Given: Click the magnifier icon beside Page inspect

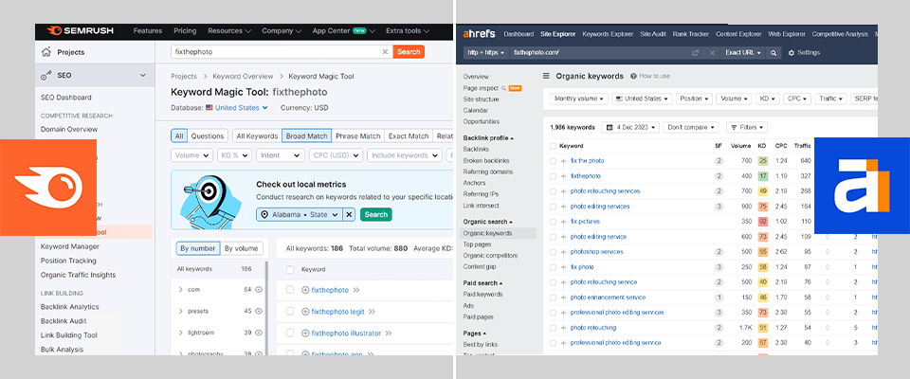Looking at the screenshot, I should pos(503,88).
